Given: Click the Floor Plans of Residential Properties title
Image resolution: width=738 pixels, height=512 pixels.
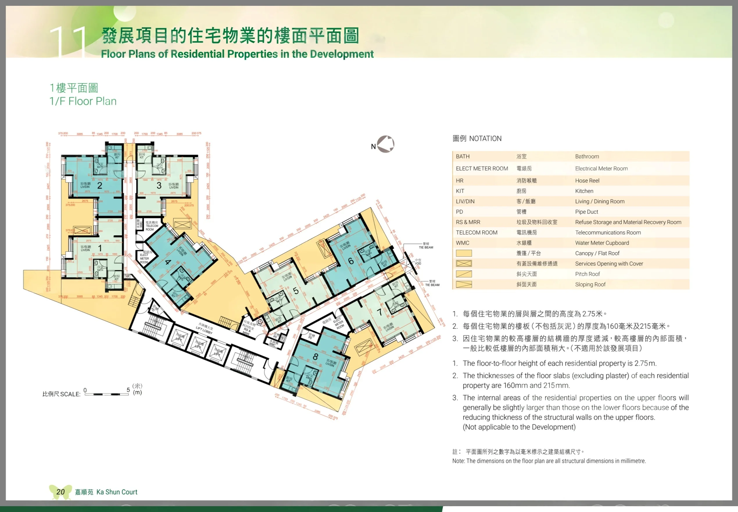Looking at the screenshot, I should tap(237, 54).
